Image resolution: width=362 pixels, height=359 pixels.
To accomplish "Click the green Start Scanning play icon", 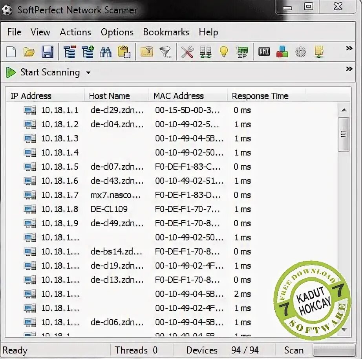I will (11, 72).
